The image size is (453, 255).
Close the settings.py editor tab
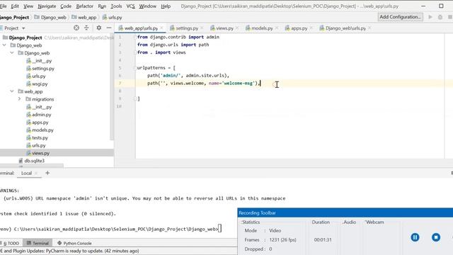[202, 28]
